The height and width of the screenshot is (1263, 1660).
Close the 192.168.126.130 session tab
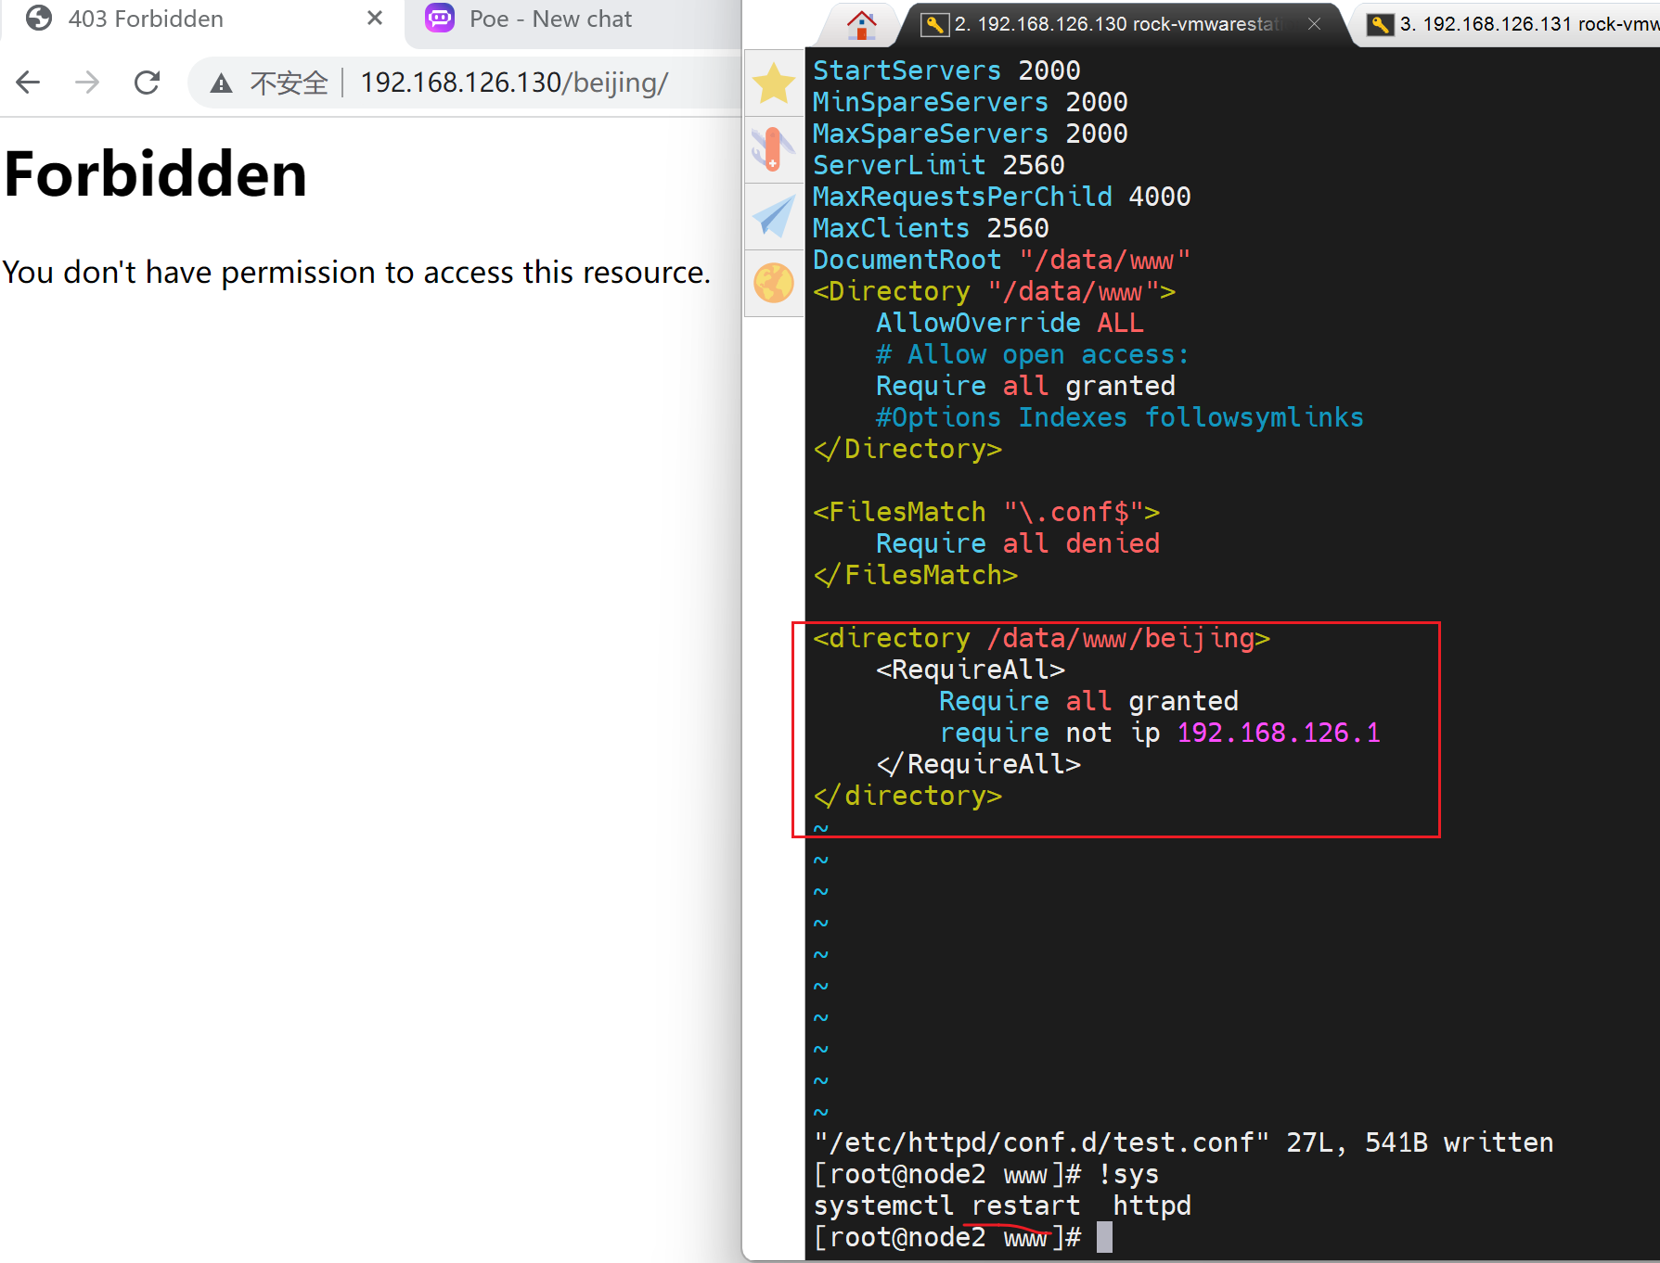click(1314, 24)
